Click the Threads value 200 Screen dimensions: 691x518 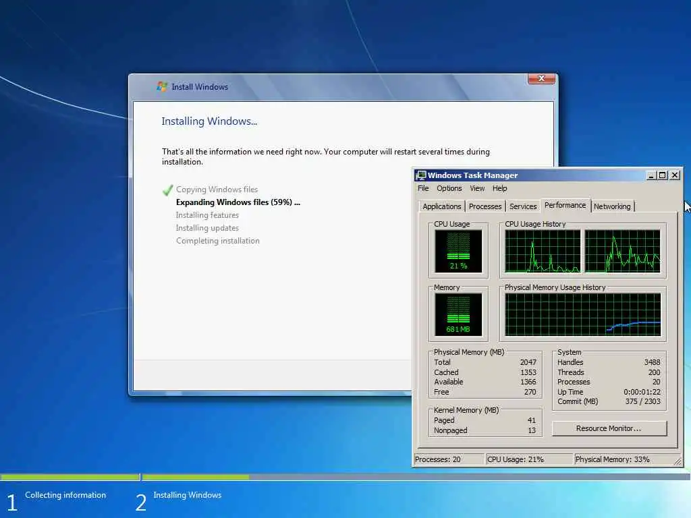(x=655, y=372)
